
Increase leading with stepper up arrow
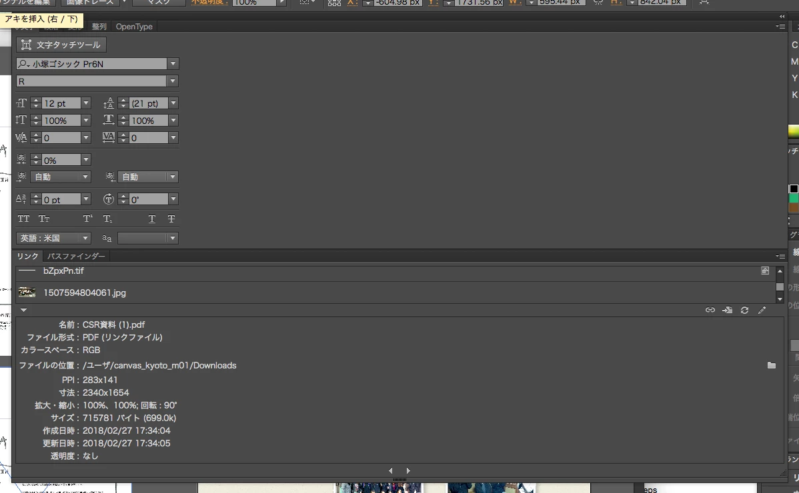click(123, 100)
